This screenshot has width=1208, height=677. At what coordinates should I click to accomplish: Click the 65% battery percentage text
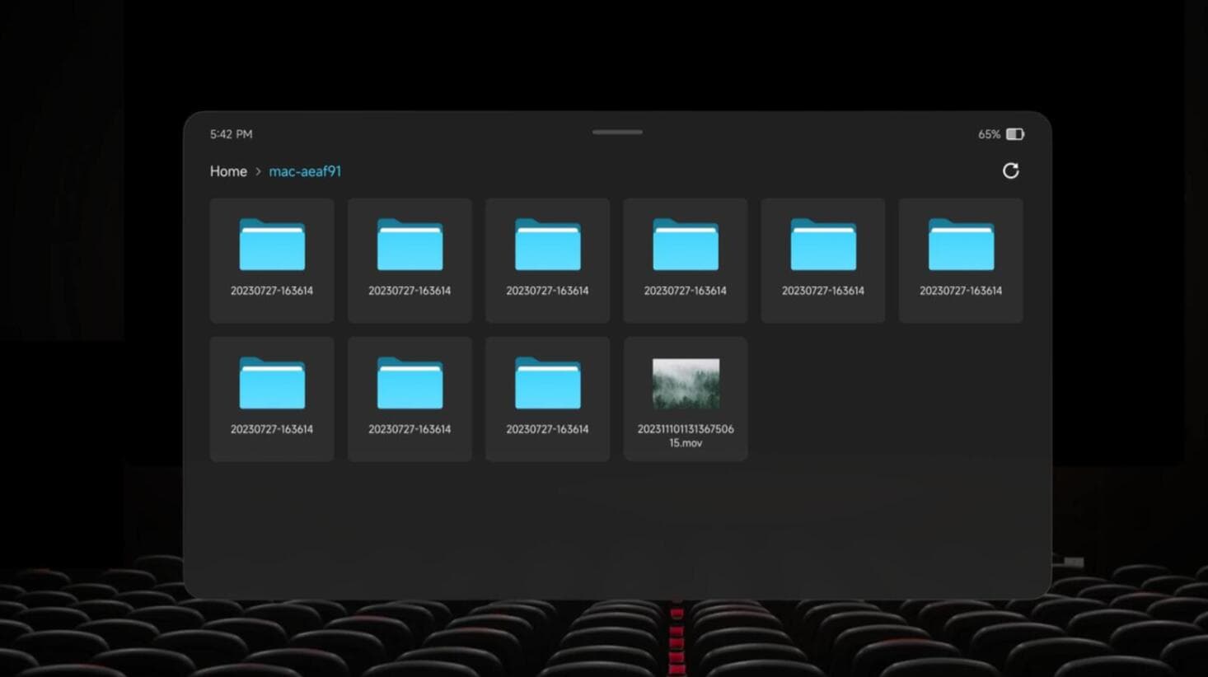989,134
